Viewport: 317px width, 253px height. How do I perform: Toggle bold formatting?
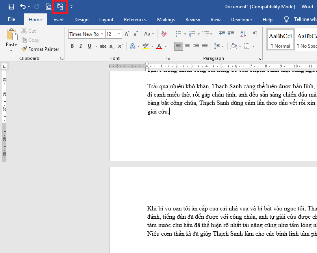[x=72, y=46]
